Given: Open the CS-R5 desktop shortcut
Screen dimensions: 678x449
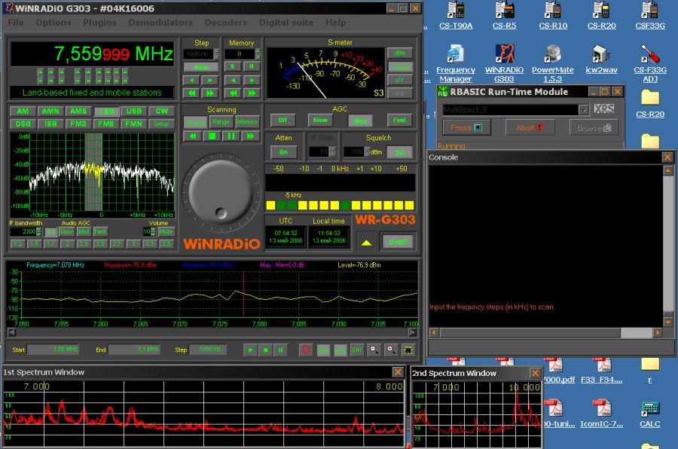Looking at the screenshot, I should (x=504, y=16).
